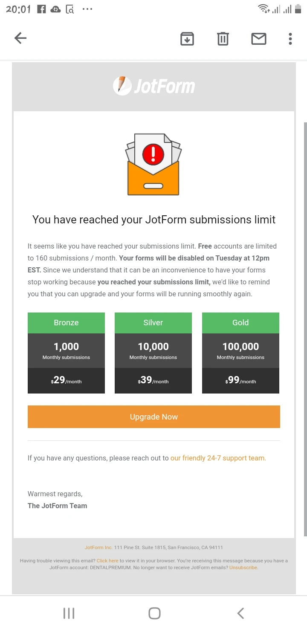307x631 pixels.
Task: Open the overflow options menu
Action: click(x=290, y=38)
